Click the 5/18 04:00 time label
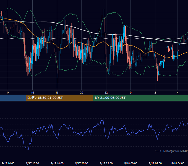 point(178,163)
